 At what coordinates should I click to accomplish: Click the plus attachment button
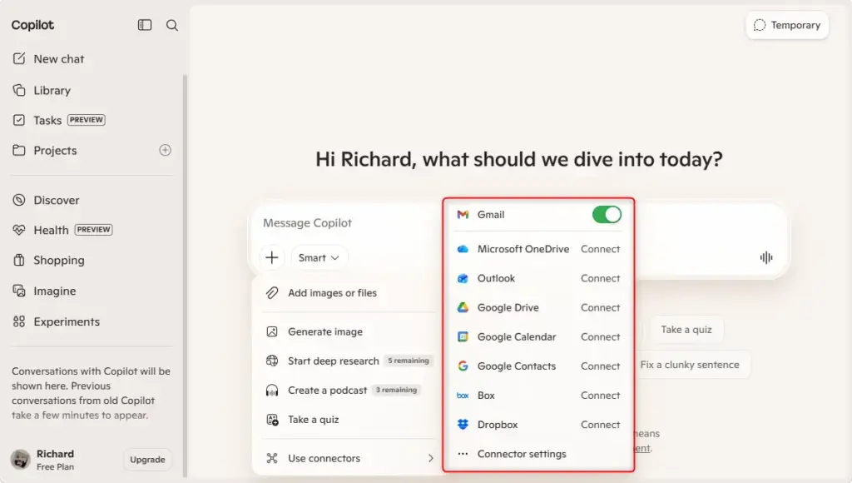pyautogui.click(x=272, y=257)
